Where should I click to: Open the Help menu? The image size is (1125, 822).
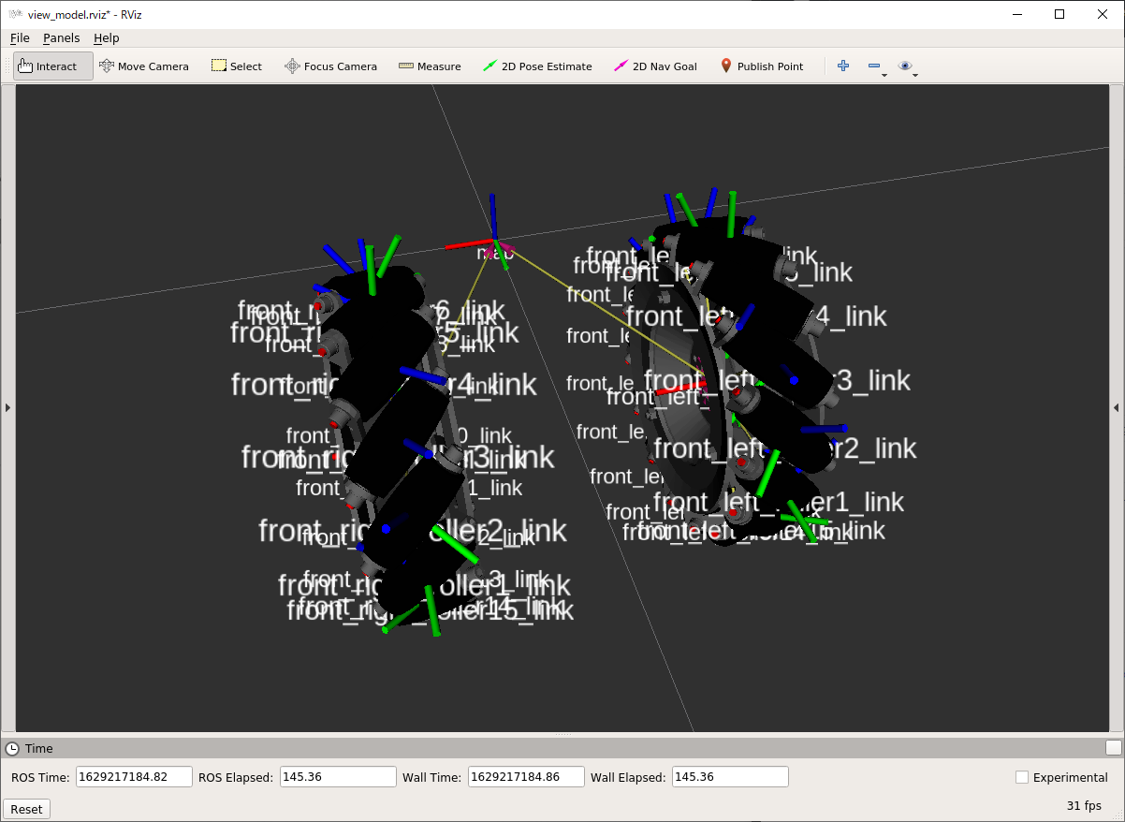[107, 38]
